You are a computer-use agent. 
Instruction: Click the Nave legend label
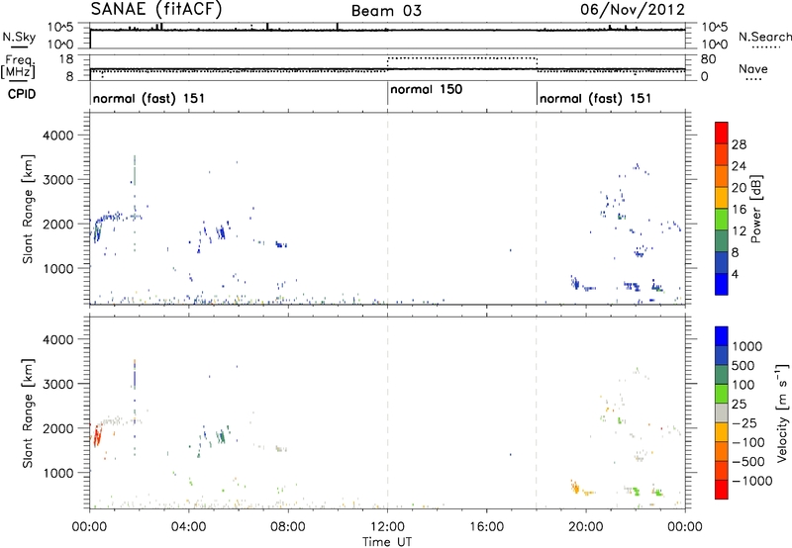click(x=753, y=68)
